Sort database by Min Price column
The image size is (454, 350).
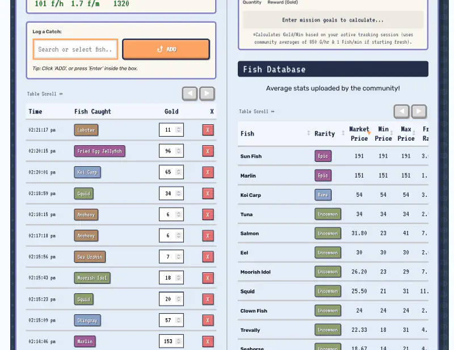pyautogui.click(x=383, y=133)
